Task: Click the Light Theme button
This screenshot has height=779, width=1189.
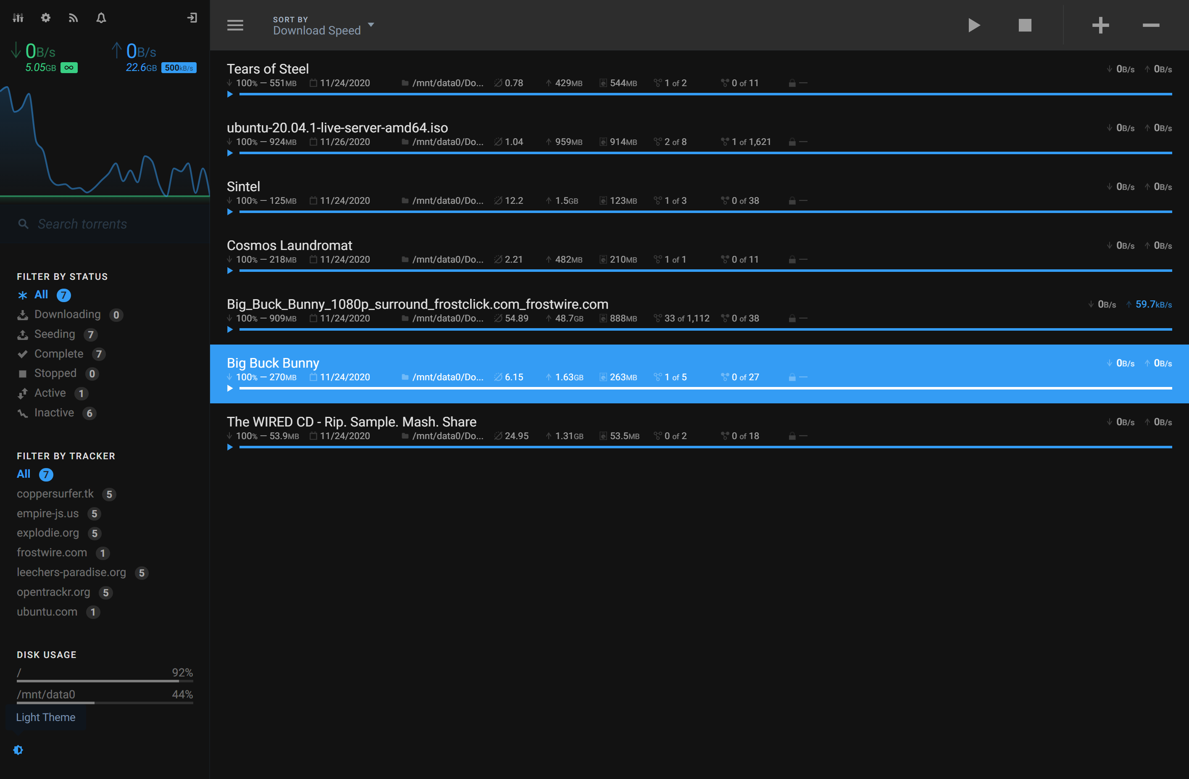Action: [x=45, y=717]
